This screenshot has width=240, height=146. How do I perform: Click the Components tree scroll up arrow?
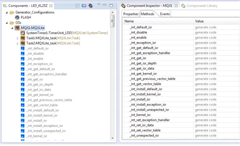(x=113, y=12)
